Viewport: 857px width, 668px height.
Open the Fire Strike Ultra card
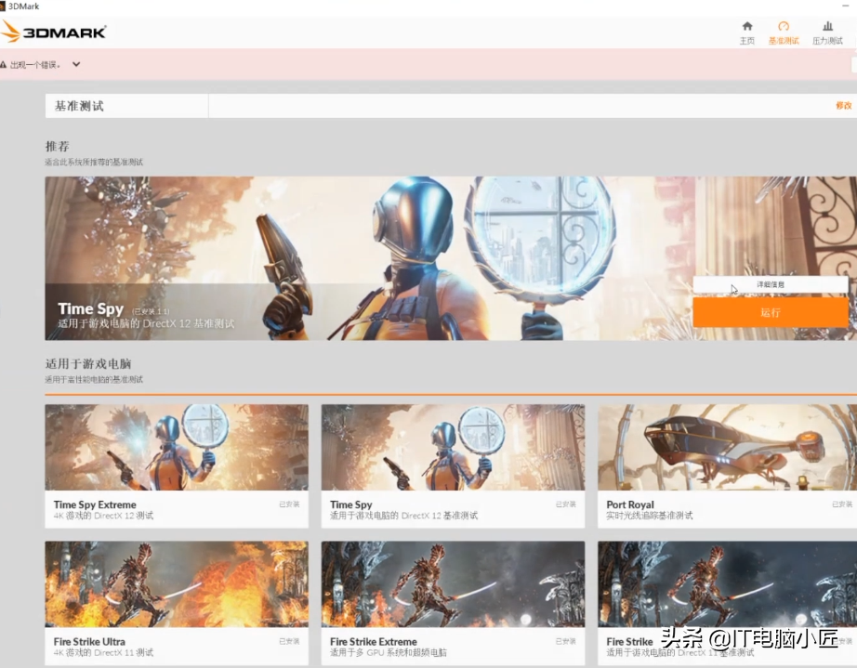177,603
